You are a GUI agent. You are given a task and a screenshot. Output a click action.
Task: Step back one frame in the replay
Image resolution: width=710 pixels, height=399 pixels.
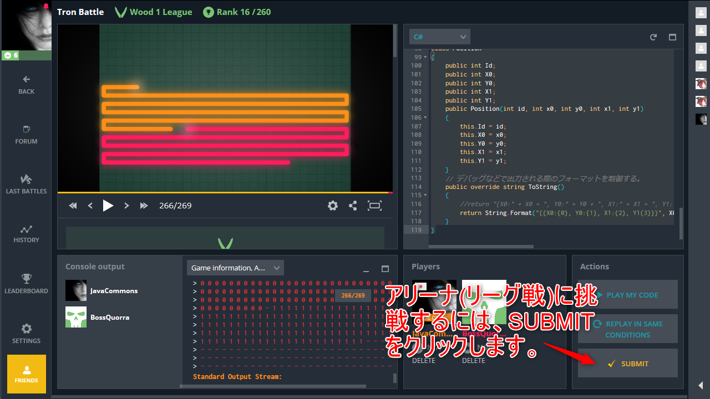click(x=90, y=206)
